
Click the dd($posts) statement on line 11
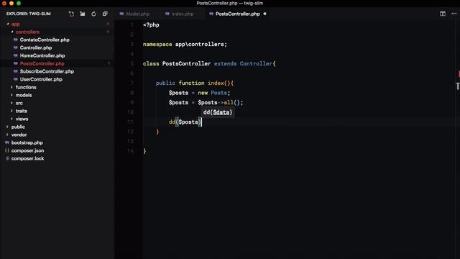pos(185,122)
